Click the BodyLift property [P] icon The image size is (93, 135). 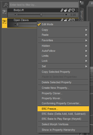(x=4, y=12)
